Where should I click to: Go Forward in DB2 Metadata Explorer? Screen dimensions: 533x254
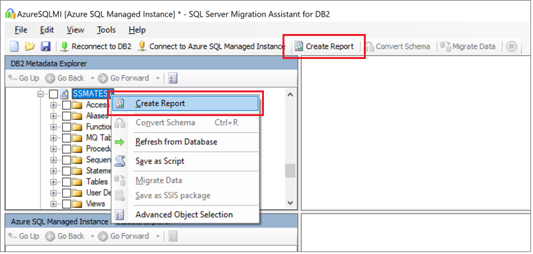point(124,78)
